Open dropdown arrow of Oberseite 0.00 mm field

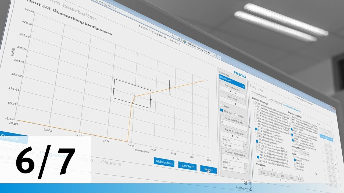tap(245, 150)
